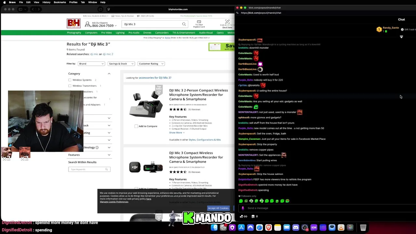Image resolution: width=416 pixels, height=234 pixels.
Task: Click the search magnifier icon in B&H search box
Action: pos(184,24)
